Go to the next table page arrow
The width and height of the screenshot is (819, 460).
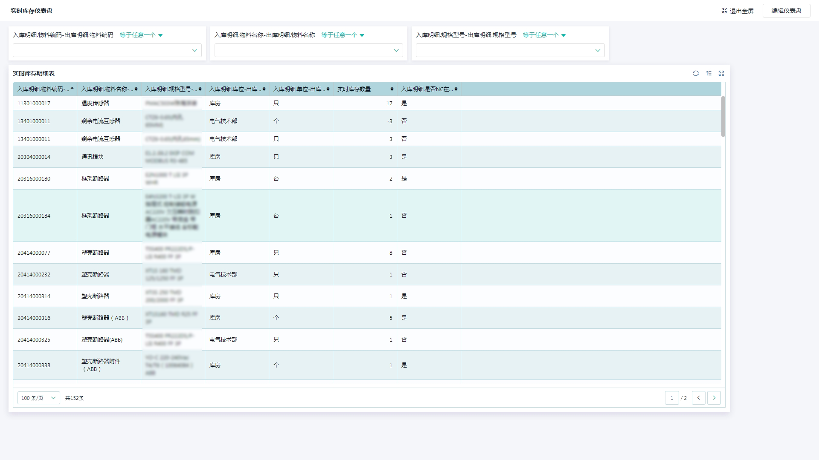(714, 398)
